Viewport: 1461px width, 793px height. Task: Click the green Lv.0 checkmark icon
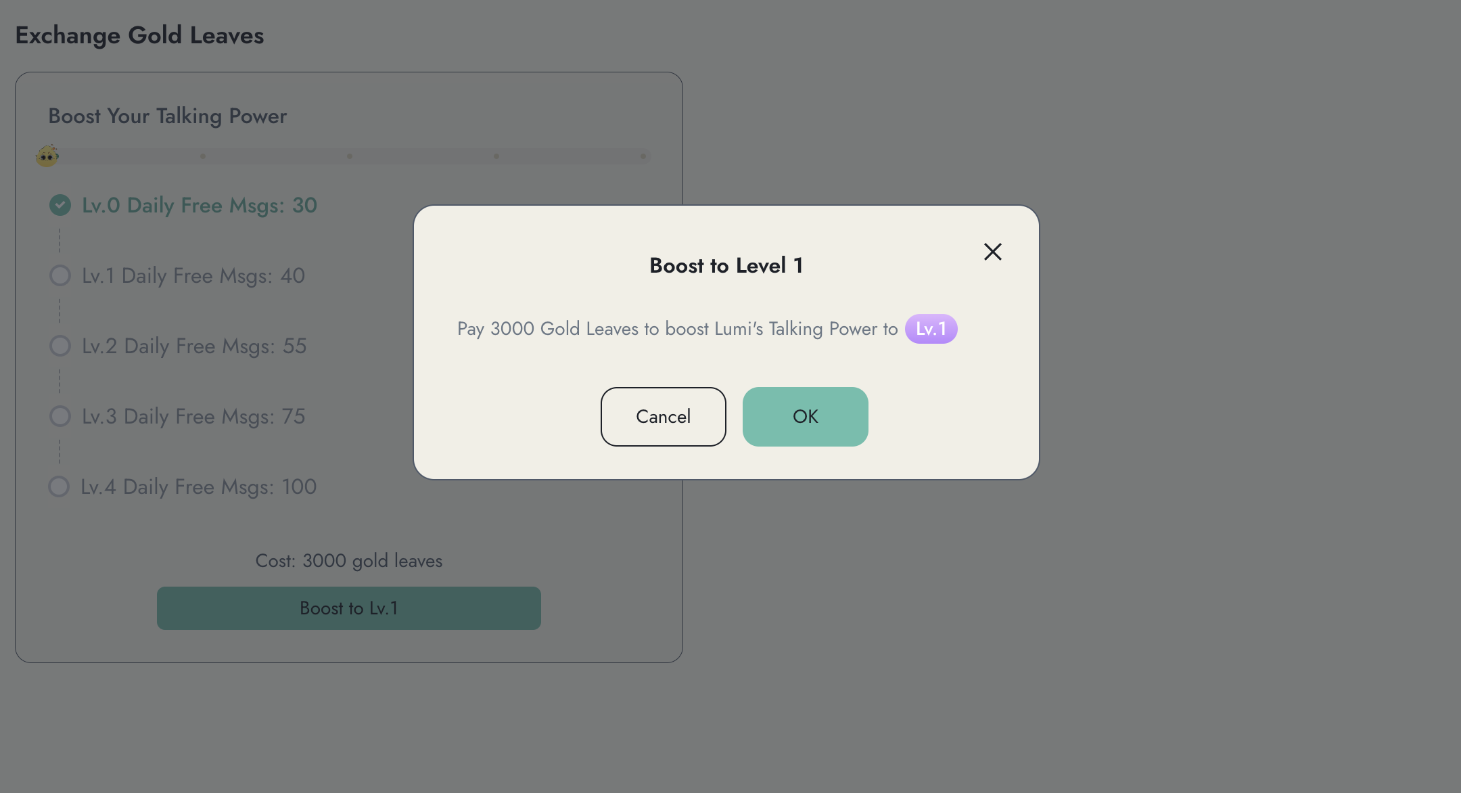(x=60, y=205)
